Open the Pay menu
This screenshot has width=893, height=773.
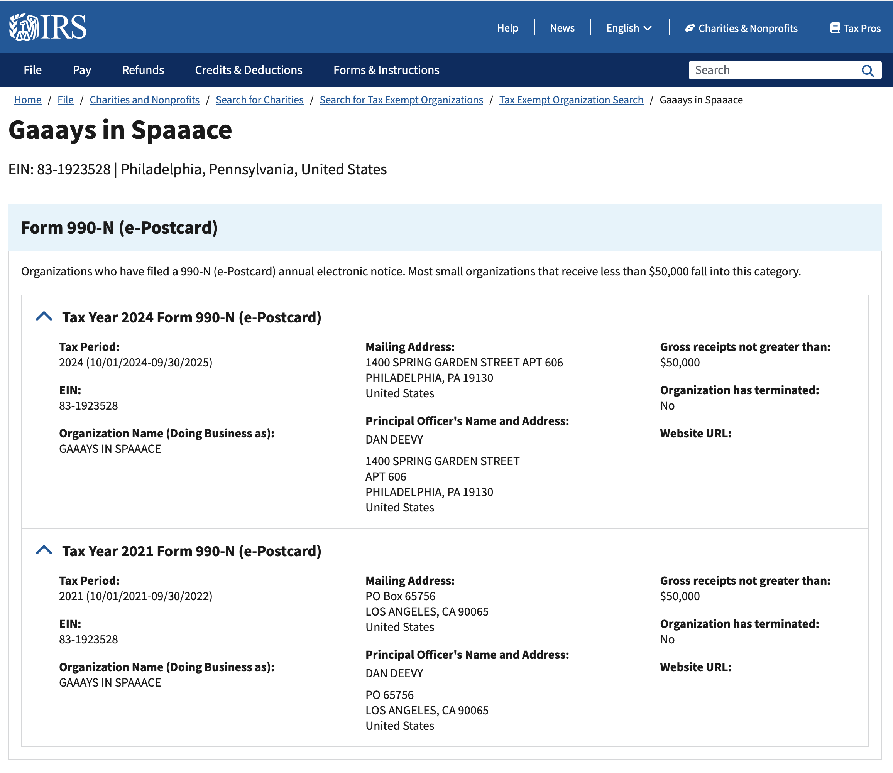81,70
